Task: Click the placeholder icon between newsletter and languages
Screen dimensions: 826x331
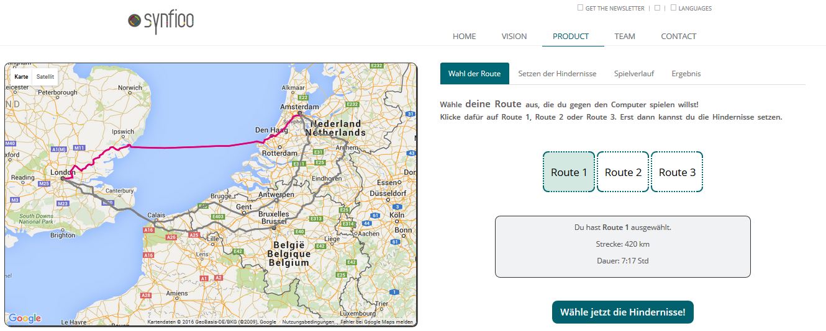Action: [x=657, y=8]
